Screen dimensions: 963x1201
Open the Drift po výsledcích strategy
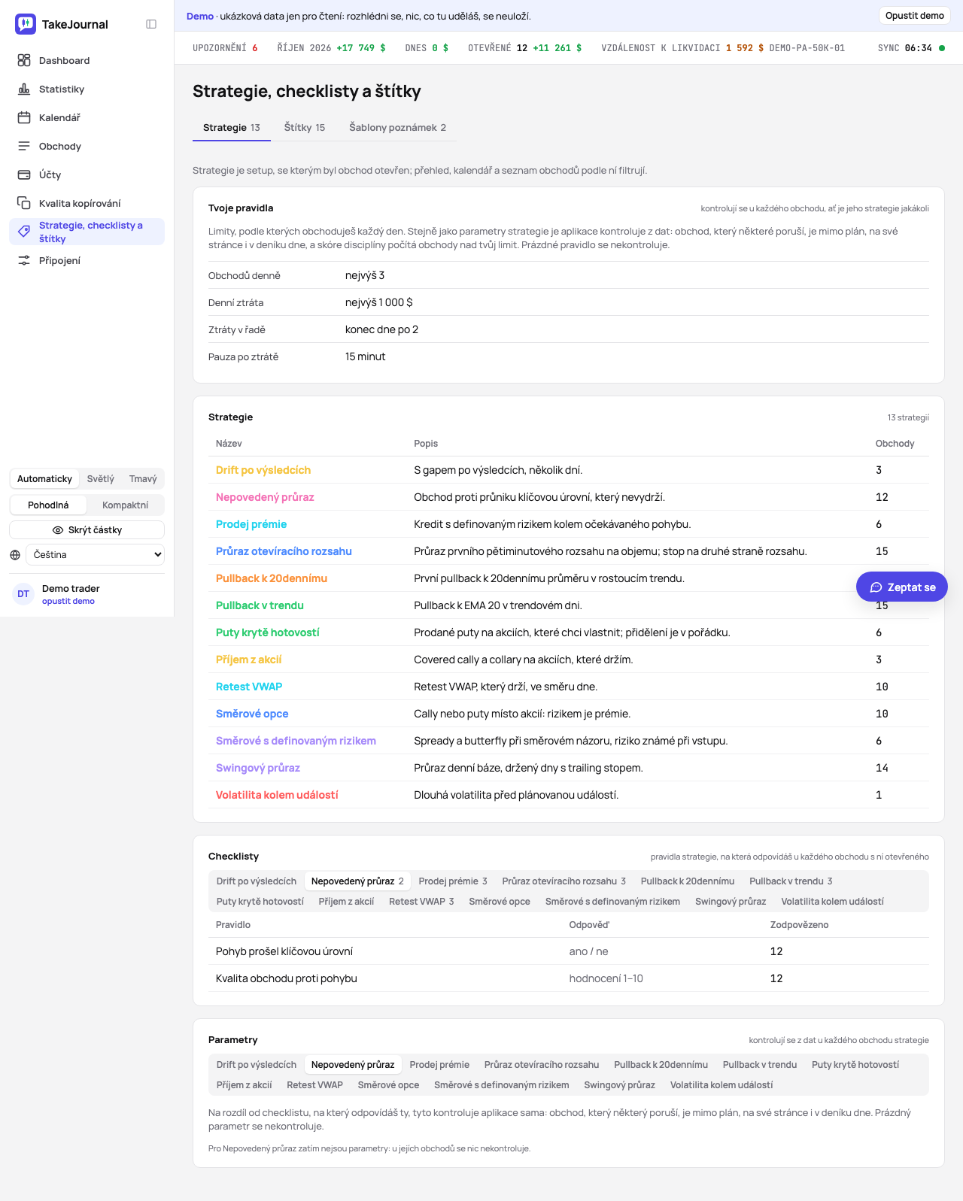[x=263, y=470]
